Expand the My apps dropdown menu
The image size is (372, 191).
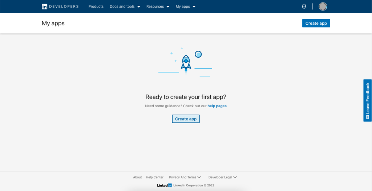click(x=186, y=7)
